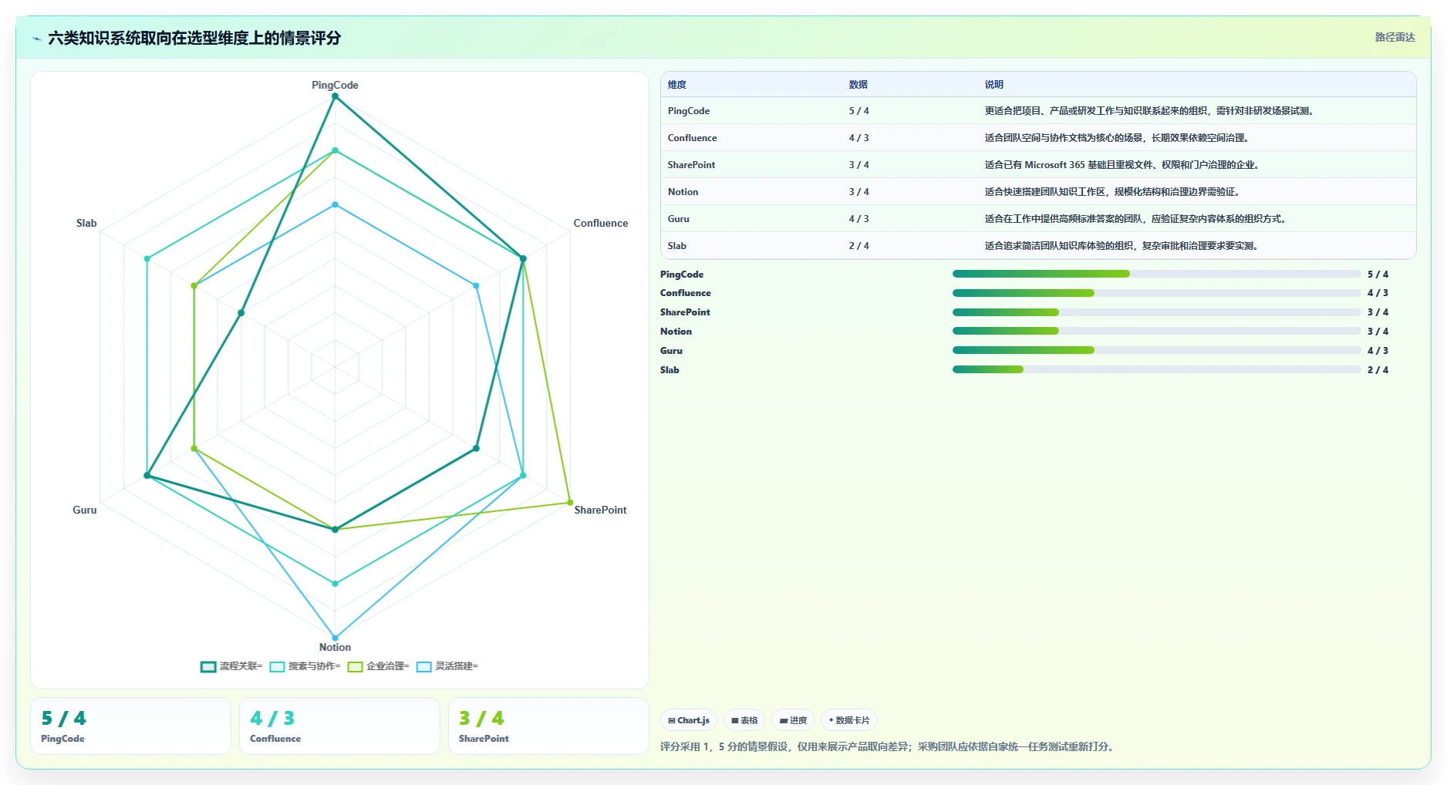
Task: Select the Notion table row name
Action: tap(683, 192)
